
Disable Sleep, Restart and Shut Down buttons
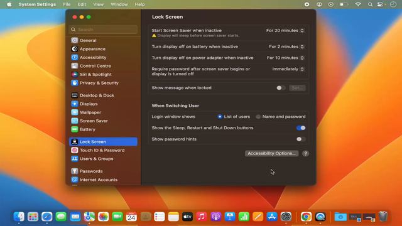[x=301, y=128]
